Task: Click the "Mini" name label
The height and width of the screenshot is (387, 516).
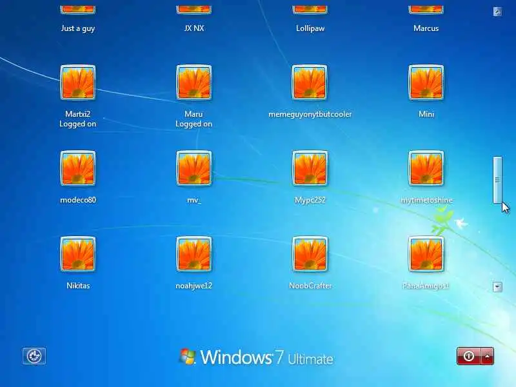Action: coord(426,114)
